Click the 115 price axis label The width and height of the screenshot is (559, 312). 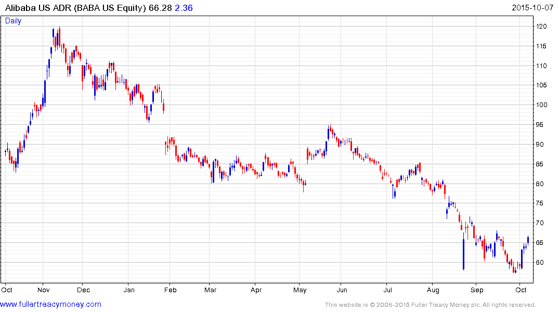541,46
